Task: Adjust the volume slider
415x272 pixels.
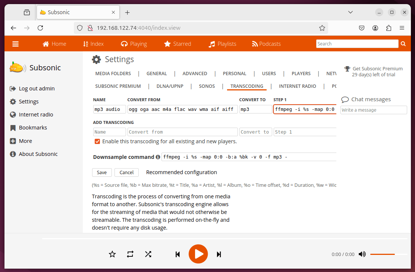Action: (389, 254)
